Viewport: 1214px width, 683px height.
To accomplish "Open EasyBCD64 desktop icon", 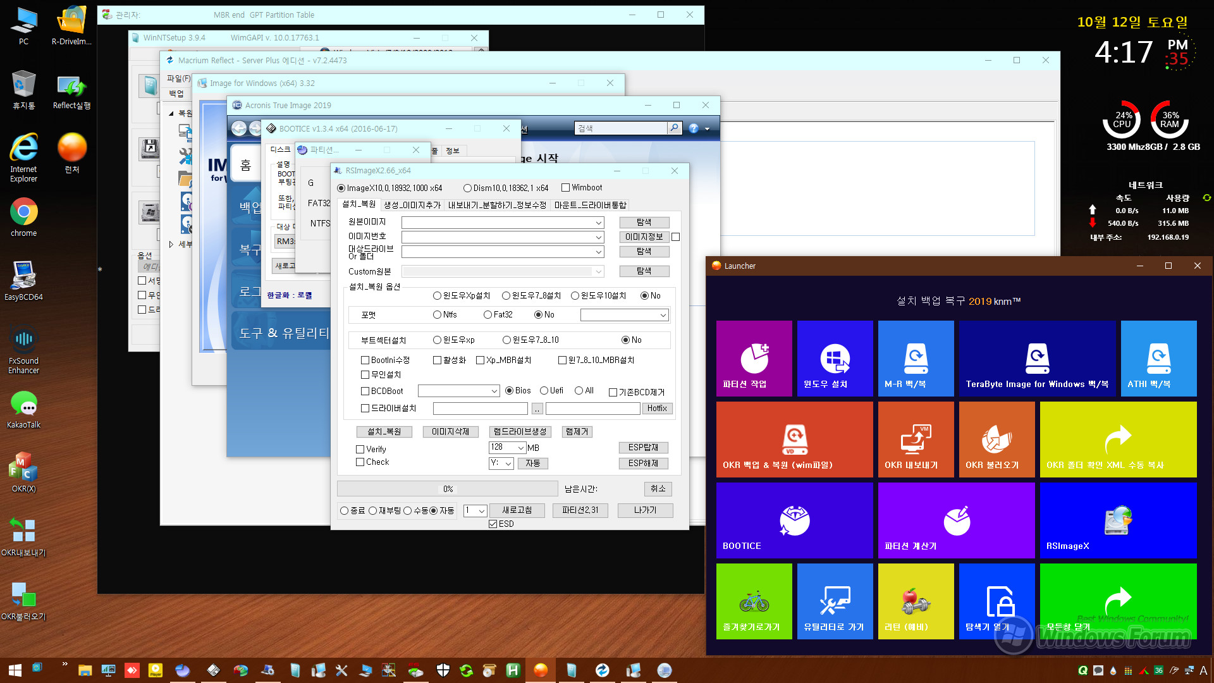I will pyautogui.click(x=23, y=281).
